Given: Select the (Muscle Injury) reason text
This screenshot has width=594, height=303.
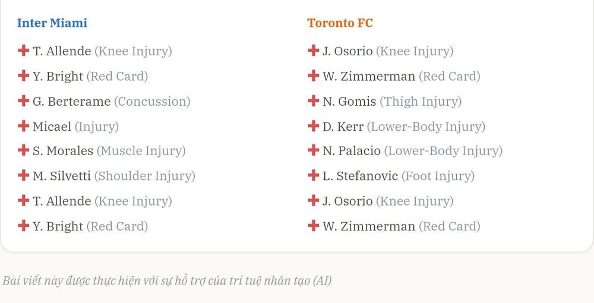Looking at the screenshot, I should (141, 151).
